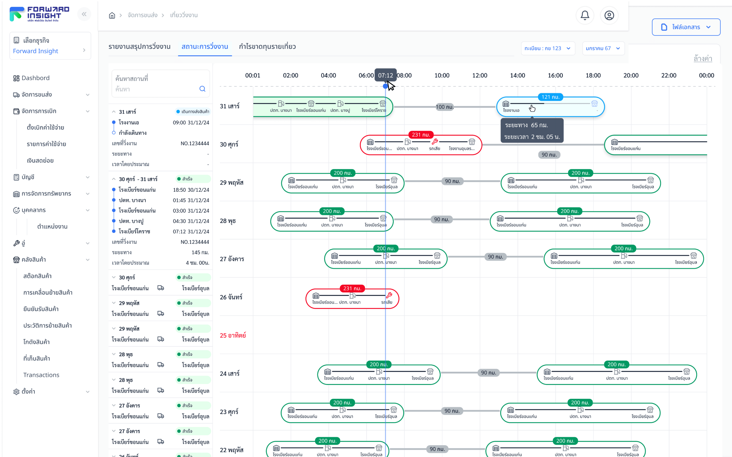Click the 07:12 timeline time marker
Screen dimensions: 732x457
[385, 75]
